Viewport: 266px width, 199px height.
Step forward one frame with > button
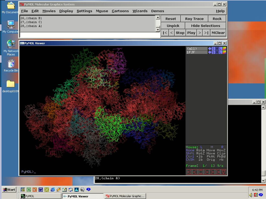(200, 33)
